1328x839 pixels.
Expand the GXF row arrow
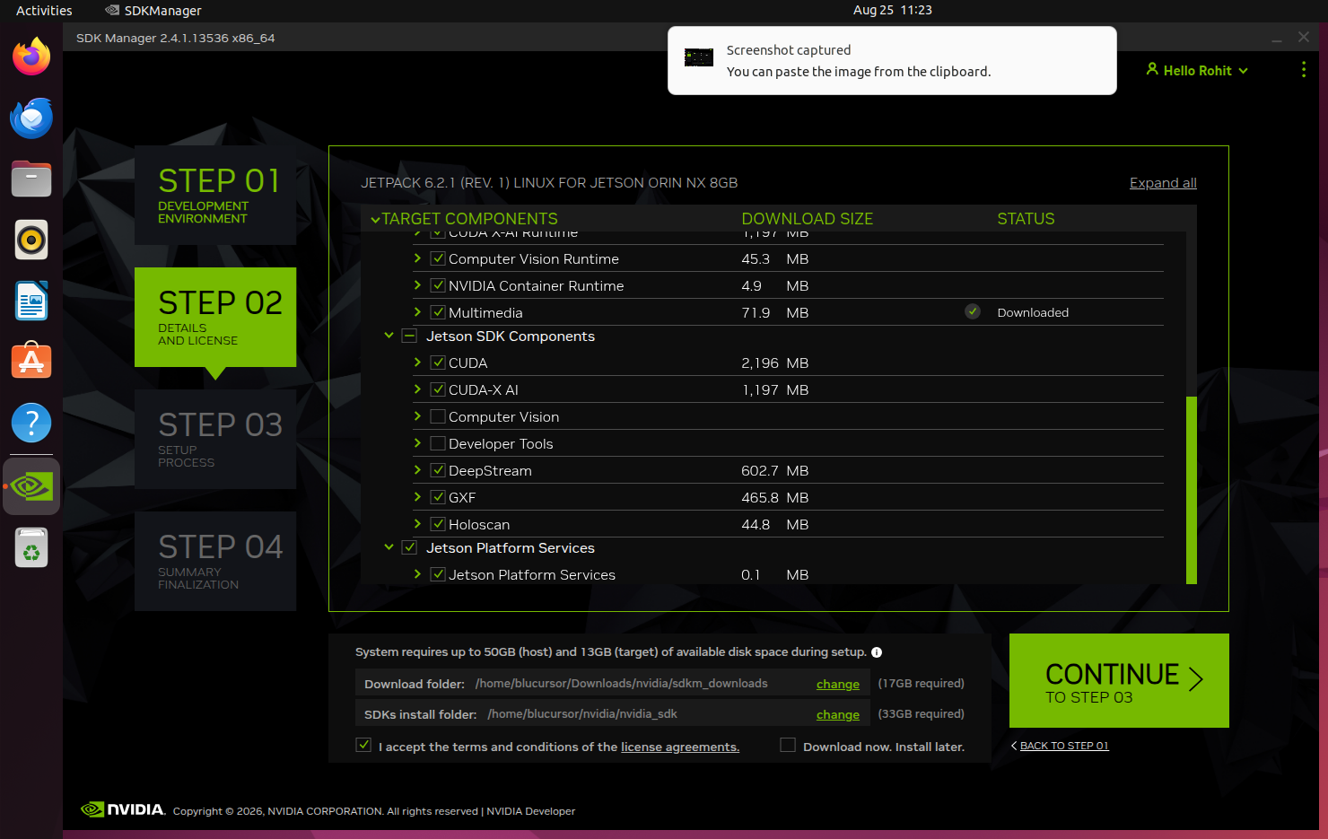click(417, 497)
